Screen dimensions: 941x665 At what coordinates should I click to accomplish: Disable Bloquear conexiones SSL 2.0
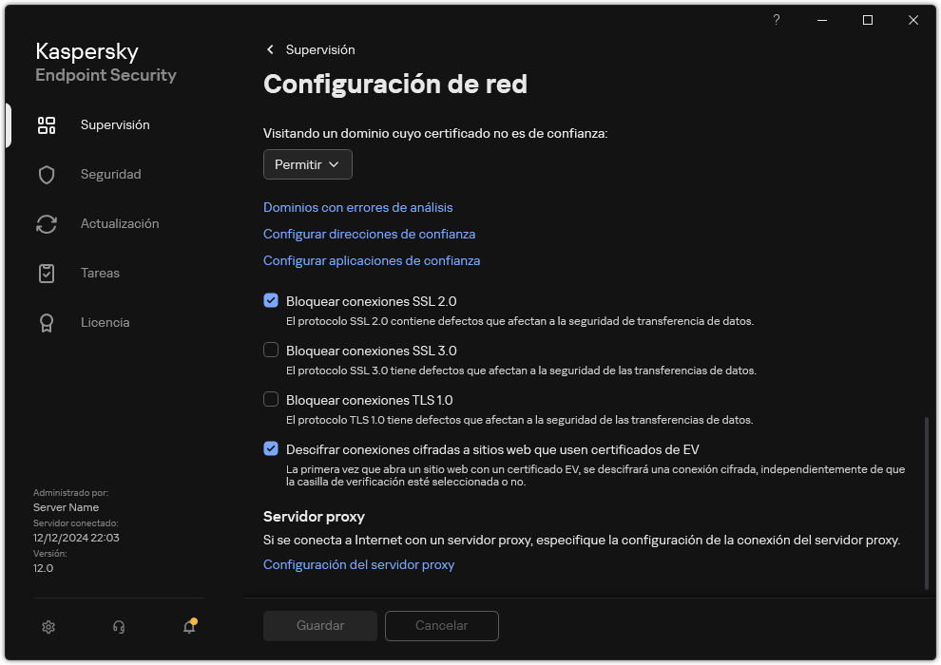(x=271, y=300)
